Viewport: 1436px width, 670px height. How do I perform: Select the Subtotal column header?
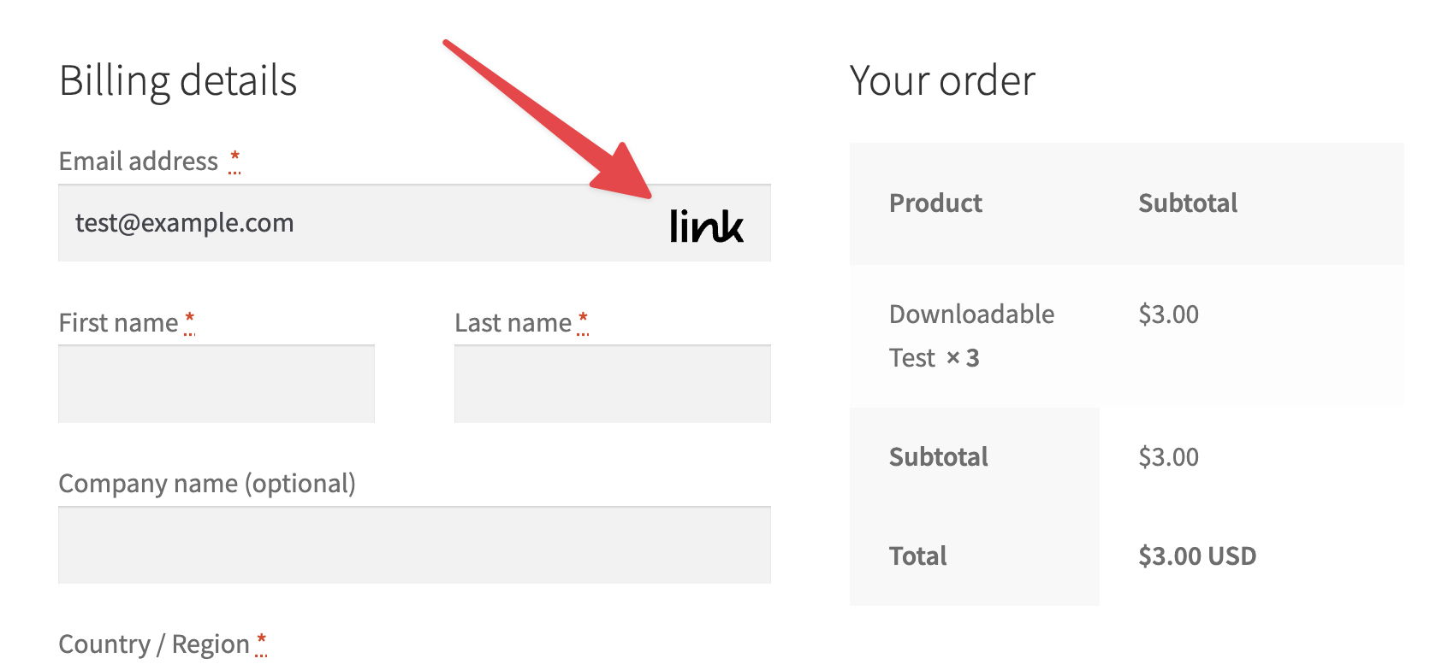1188,203
